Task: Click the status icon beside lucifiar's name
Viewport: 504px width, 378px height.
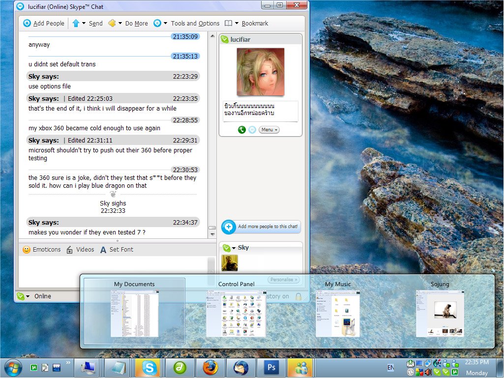Action: pos(225,39)
